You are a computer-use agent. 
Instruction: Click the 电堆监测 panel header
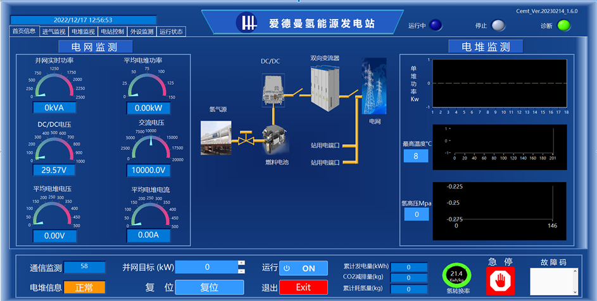[x=486, y=47]
